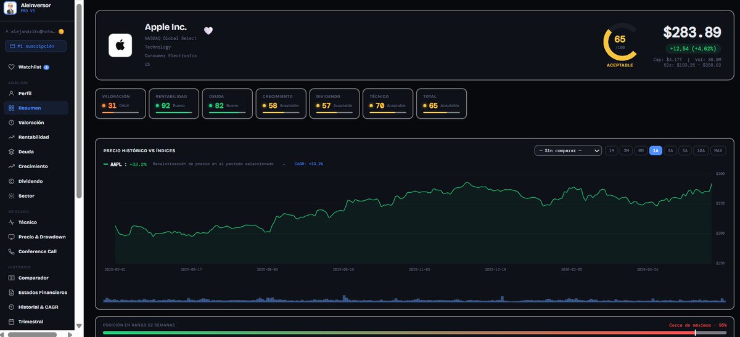Click the Watchlist count badge 3

click(46, 67)
